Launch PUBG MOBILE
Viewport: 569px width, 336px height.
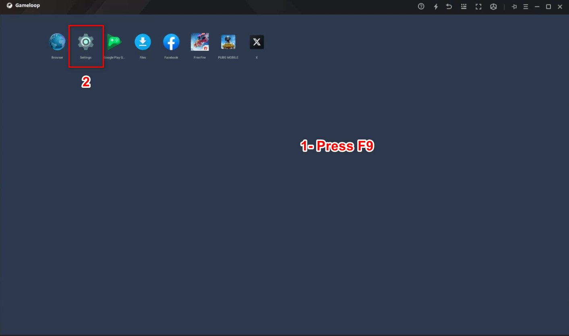click(x=228, y=42)
